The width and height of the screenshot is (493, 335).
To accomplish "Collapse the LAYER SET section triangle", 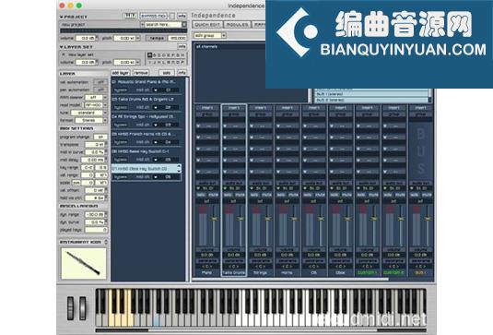I will tap(62, 47).
